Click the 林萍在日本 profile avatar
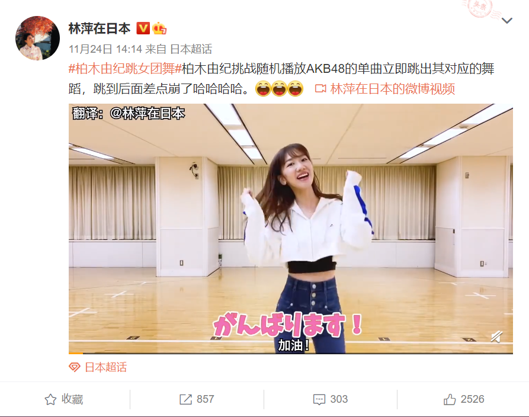 click(x=37, y=38)
